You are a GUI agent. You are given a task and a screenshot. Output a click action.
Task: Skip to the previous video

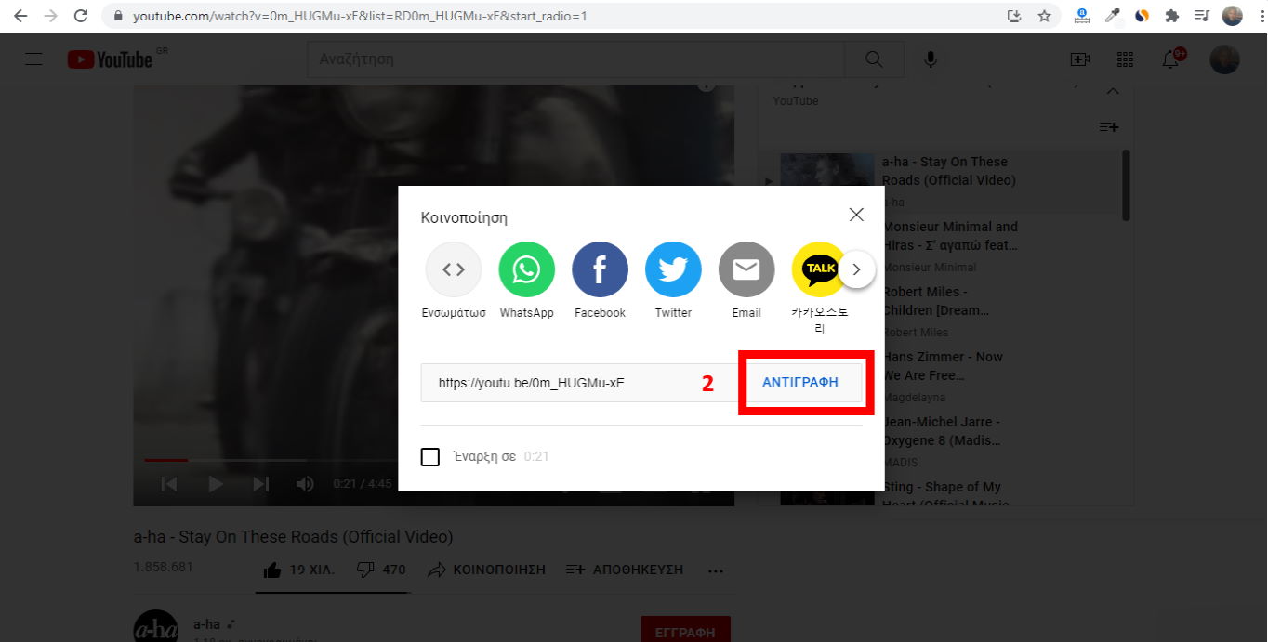coord(168,484)
